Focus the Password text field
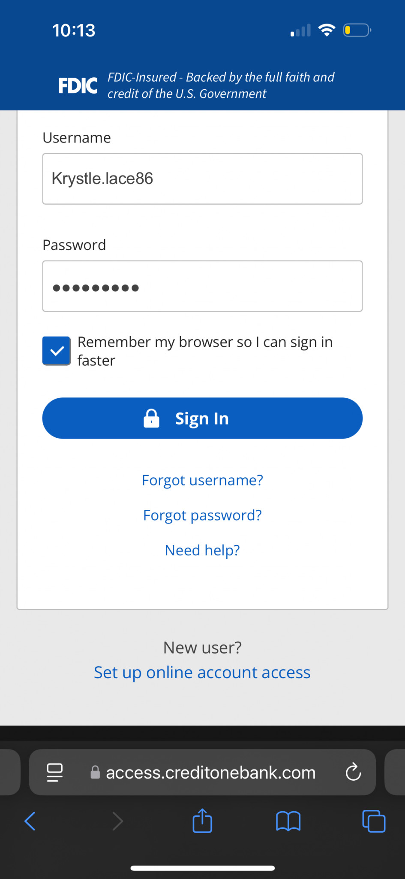 click(202, 286)
